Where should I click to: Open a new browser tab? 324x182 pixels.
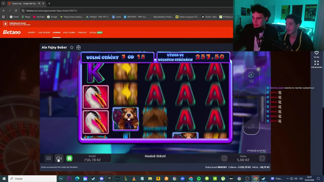pos(49,4)
